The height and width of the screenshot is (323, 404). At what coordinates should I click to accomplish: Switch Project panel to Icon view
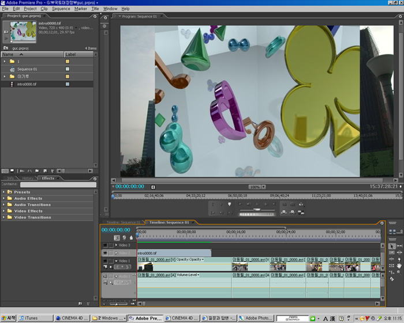[12, 171]
